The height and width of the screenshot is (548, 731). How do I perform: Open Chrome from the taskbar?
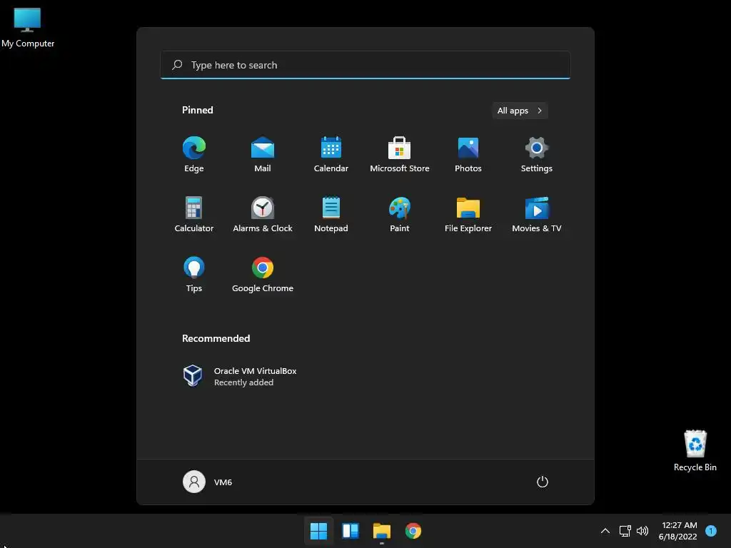413,531
